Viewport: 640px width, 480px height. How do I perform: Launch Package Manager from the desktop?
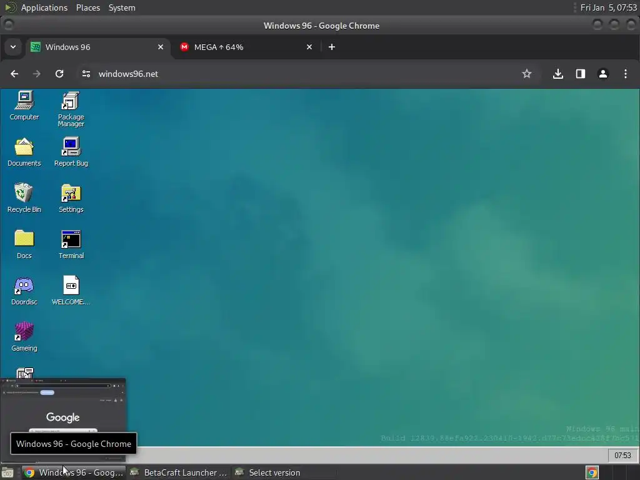pyautogui.click(x=71, y=109)
